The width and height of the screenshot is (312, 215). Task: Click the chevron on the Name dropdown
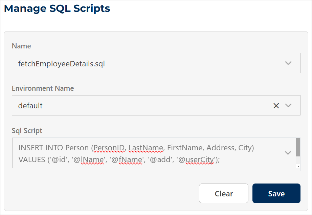click(288, 63)
